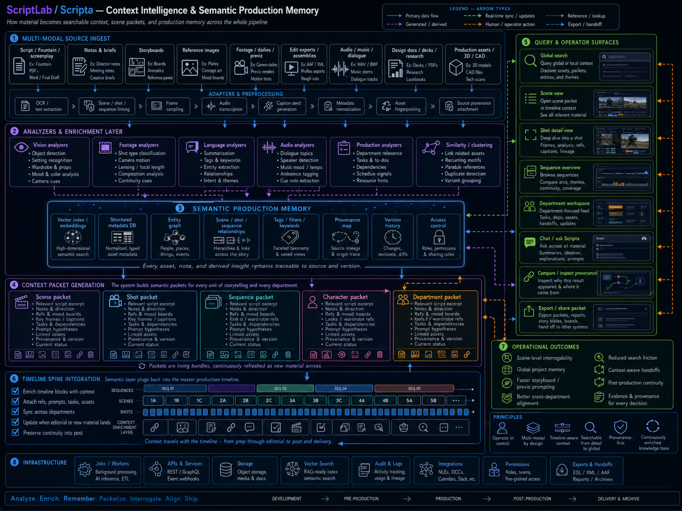Click the Jobs / Workers gear icon
The width and height of the screenshot is (682, 511).
85,469
